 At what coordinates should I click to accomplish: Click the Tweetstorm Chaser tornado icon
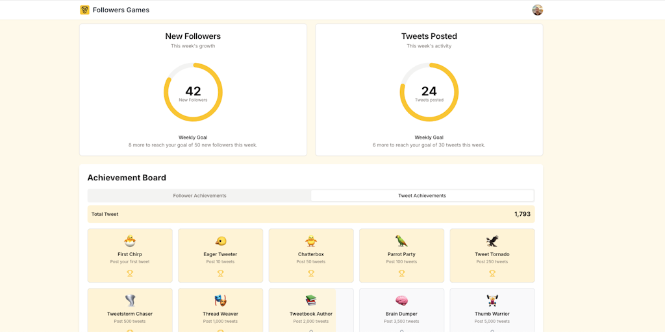(x=130, y=301)
